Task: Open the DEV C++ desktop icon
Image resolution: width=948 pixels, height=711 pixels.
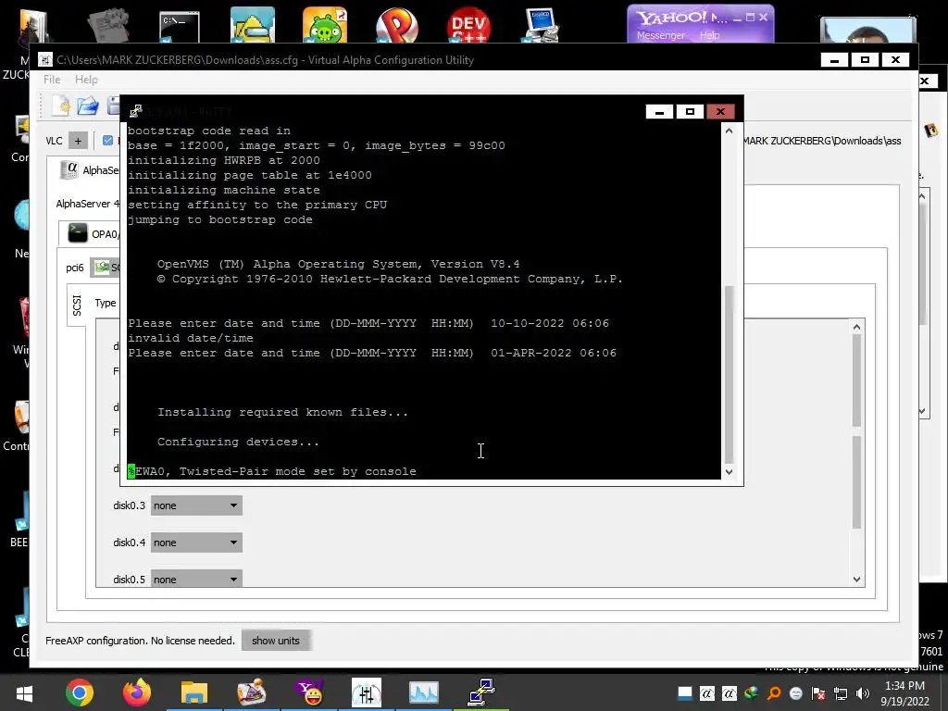Action: click(x=469, y=25)
